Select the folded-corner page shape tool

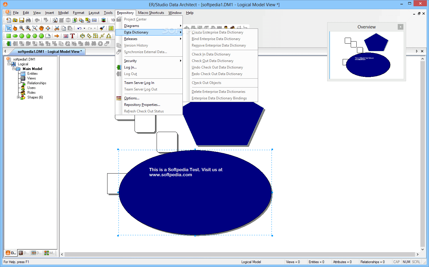point(48,36)
